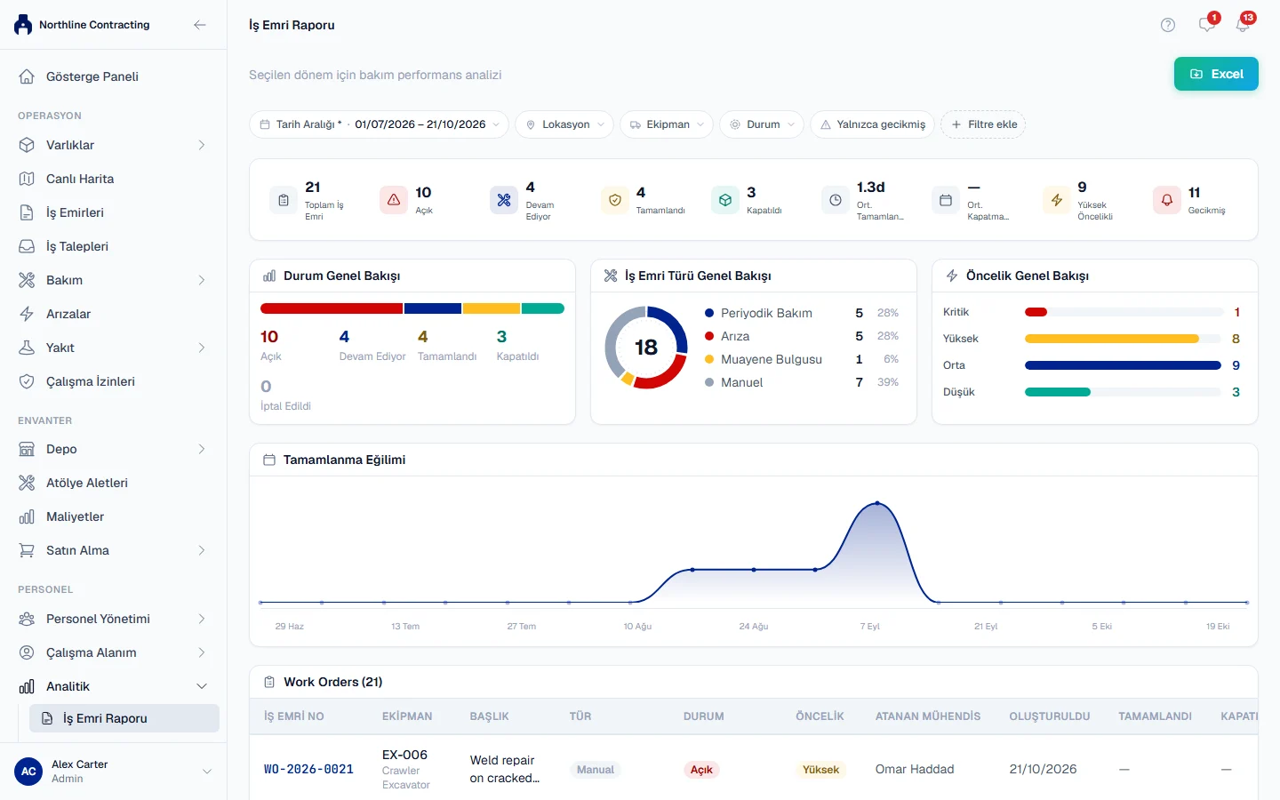This screenshot has height=800, width=1280.
Task: Click the Tamamlandı shield check icon
Action: pyautogui.click(x=614, y=200)
